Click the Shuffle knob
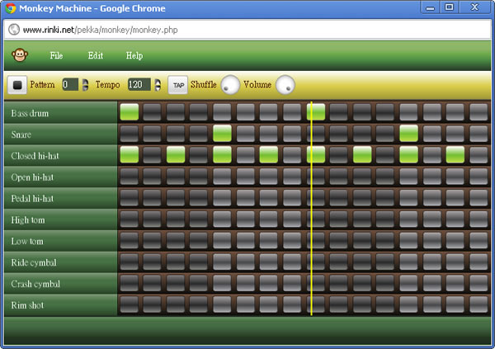The image size is (495, 349). 230,84
